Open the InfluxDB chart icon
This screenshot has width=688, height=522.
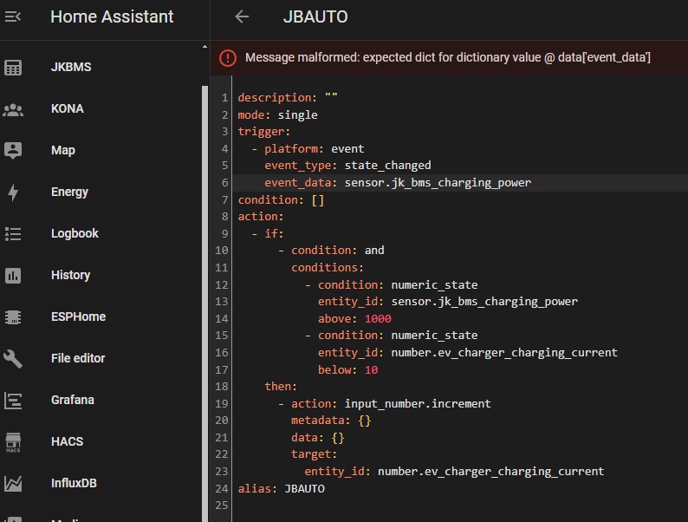pyautogui.click(x=13, y=483)
